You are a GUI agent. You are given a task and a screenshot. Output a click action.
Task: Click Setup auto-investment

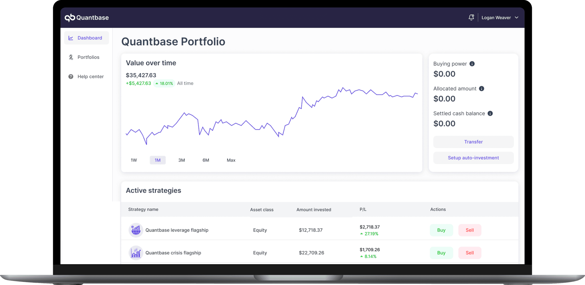point(473,158)
